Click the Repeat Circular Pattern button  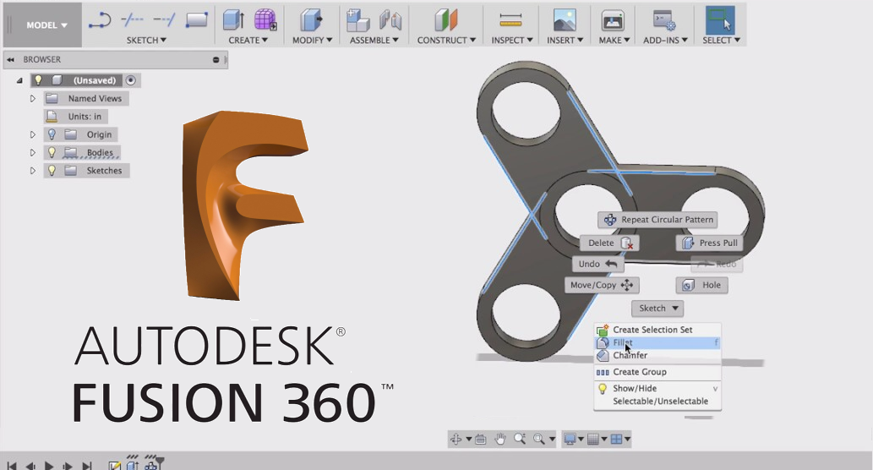[658, 220]
